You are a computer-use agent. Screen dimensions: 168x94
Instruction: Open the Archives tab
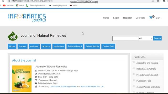(34, 46)
